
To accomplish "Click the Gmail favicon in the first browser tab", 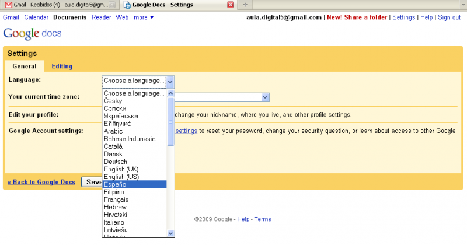I will 8,5.
